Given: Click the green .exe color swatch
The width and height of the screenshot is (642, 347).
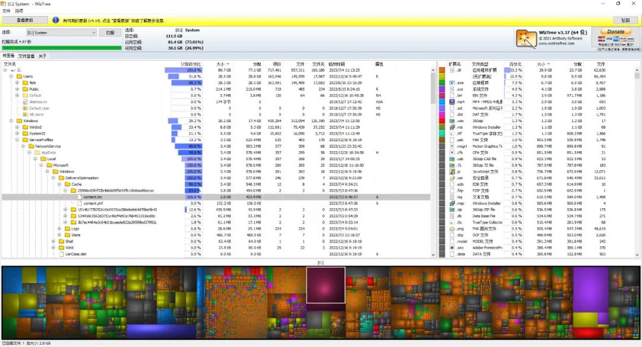Looking at the screenshot, I should (x=442, y=82).
